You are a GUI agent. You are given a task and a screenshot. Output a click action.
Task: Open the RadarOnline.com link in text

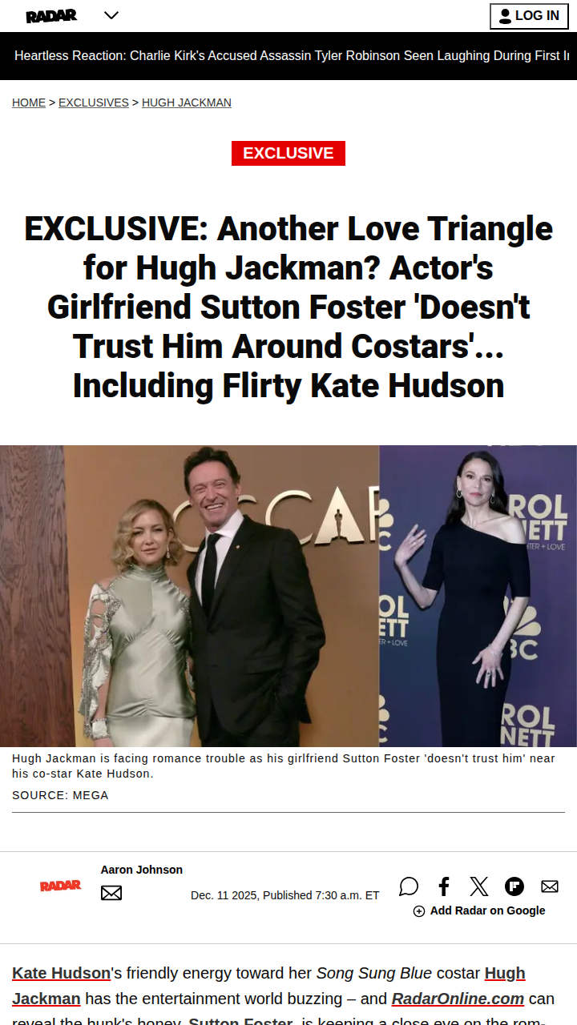click(x=458, y=999)
